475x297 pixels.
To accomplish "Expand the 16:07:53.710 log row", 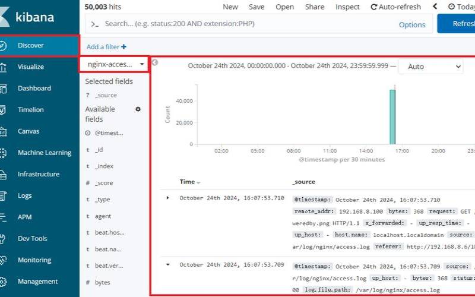I will click(167, 198).
